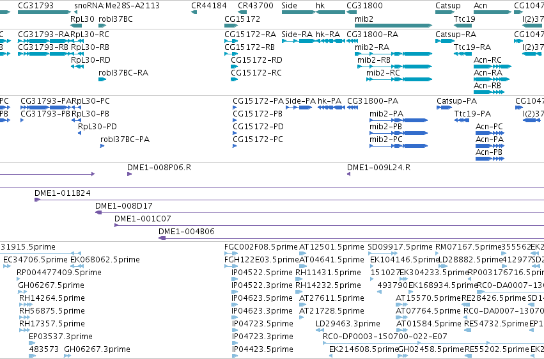Select the Catsup-PA protein label
This screenshot has width=544, height=359.
point(456,101)
